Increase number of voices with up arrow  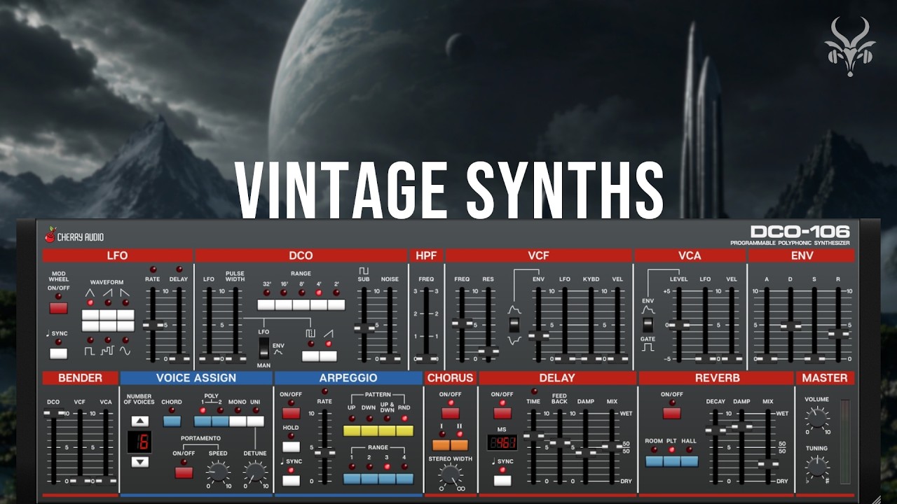click(x=141, y=421)
